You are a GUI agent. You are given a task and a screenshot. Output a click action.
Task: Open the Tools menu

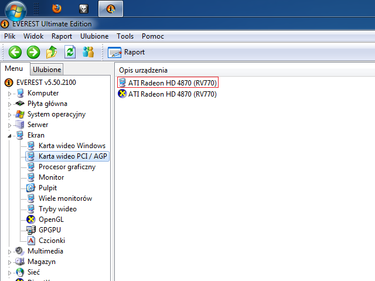[x=125, y=36]
